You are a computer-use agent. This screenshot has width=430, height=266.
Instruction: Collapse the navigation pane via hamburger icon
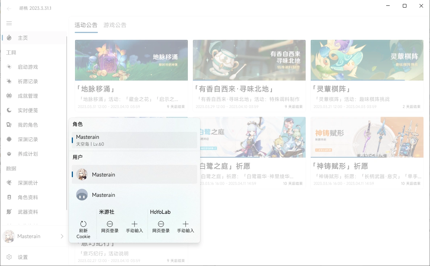coord(9,23)
